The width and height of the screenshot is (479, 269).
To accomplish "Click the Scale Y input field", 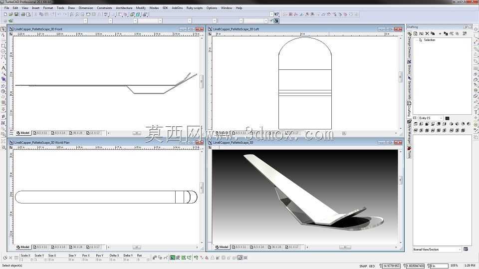I will coord(39,260).
